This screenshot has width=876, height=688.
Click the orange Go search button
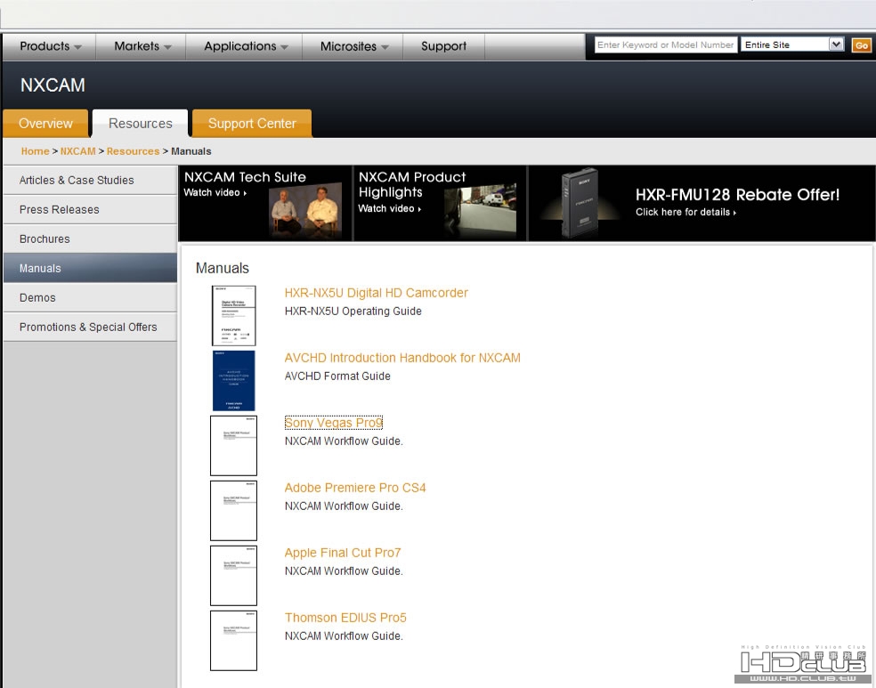[x=861, y=45]
